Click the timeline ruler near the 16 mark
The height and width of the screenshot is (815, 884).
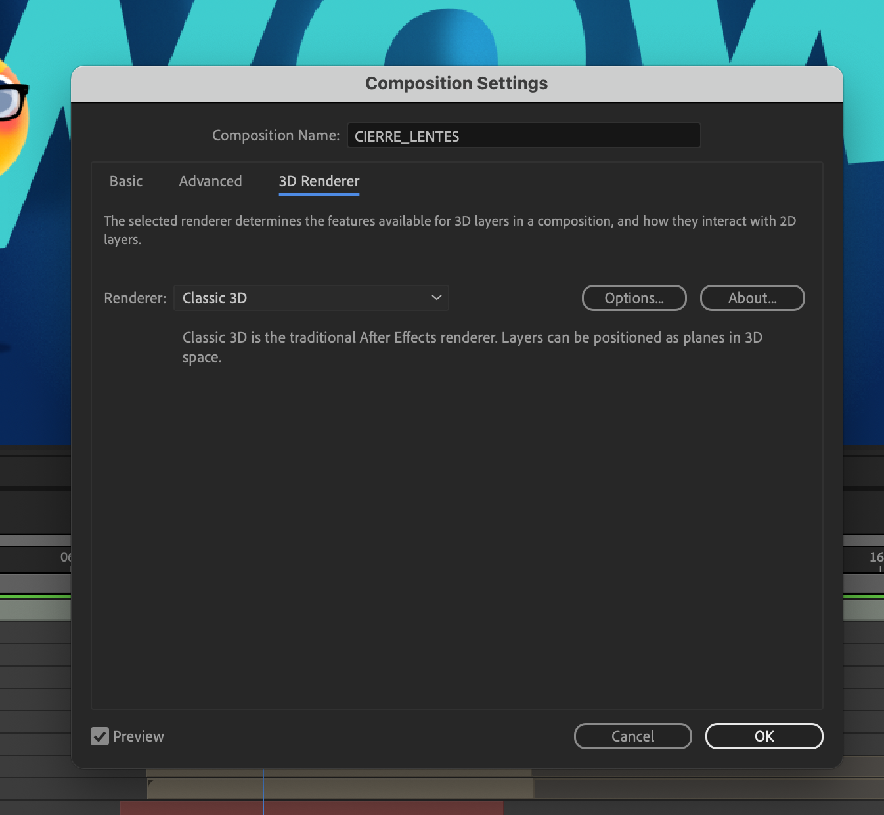[873, 557]
